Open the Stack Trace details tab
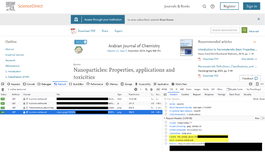The height and width of the screenshot is (152, 265). [x=234, y=95]
